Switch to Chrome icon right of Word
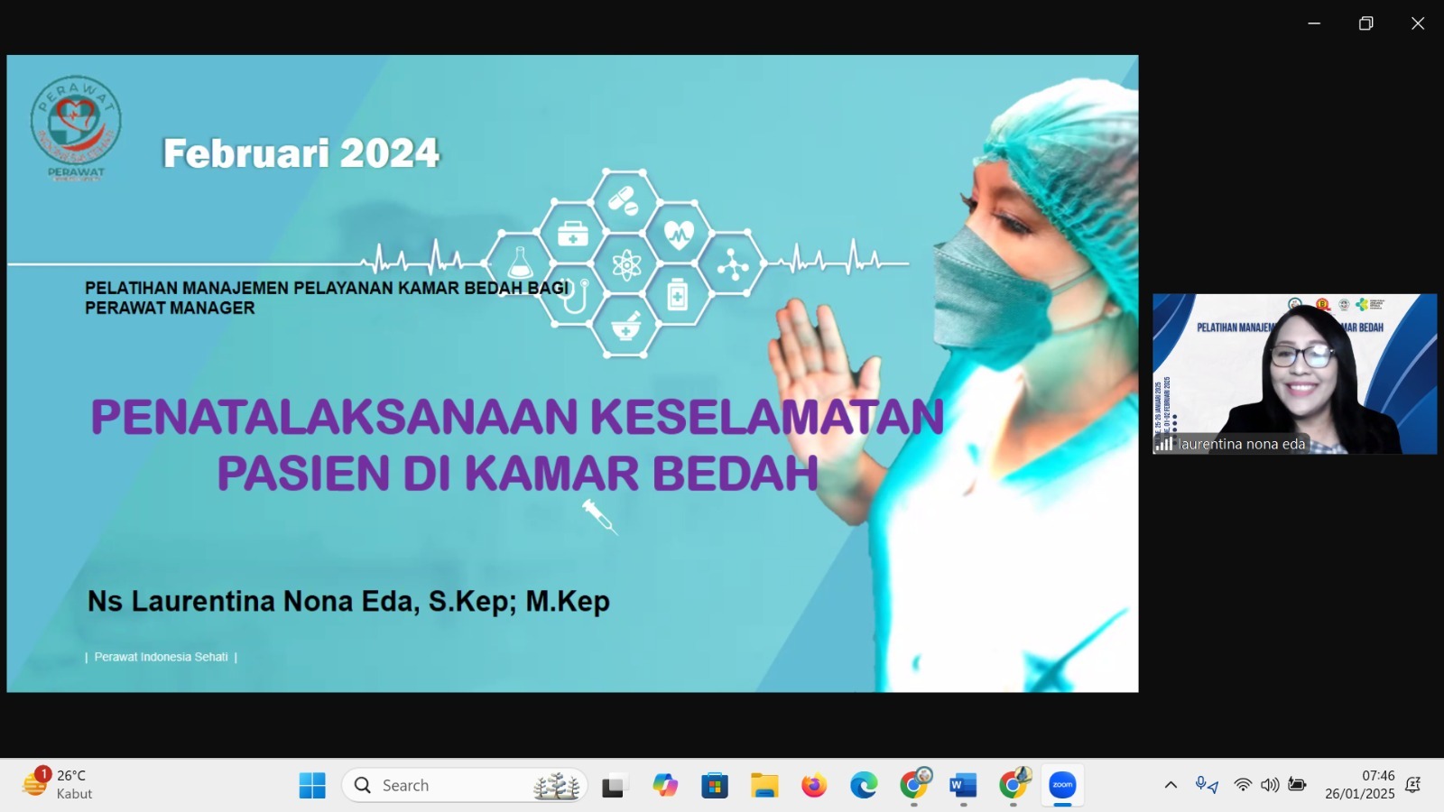1444x812 pixels. tap(1013, 785)
